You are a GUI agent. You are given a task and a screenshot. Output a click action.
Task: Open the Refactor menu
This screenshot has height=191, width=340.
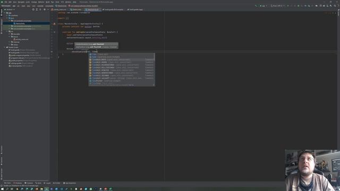click(41, 2)
